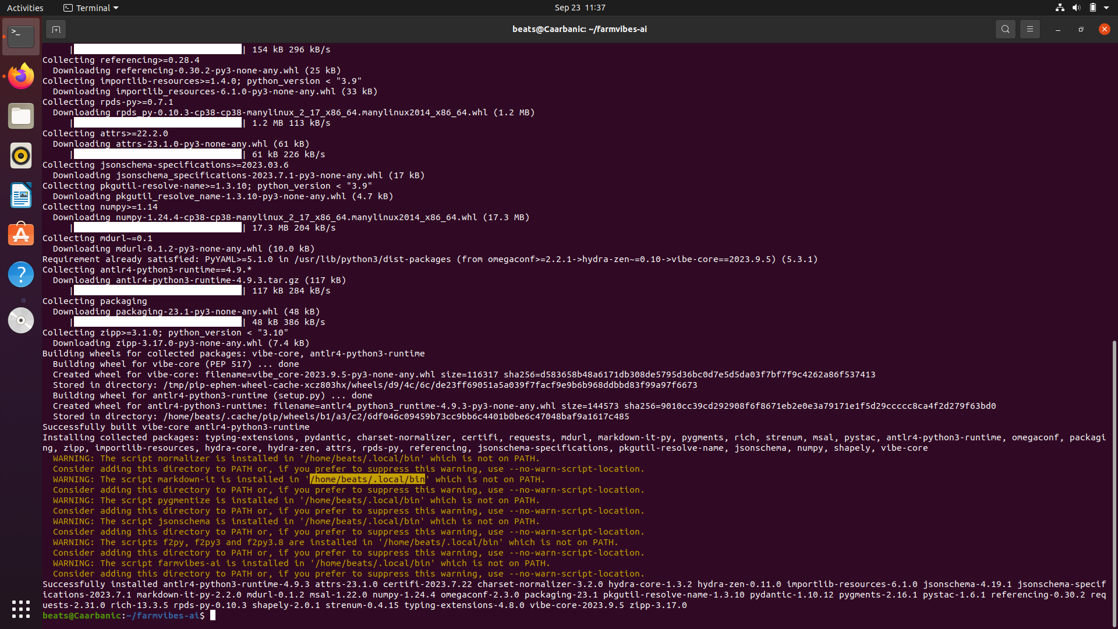Open a new terminal tab
This screenshot has width=1118, height=629.
click(56, 29)
